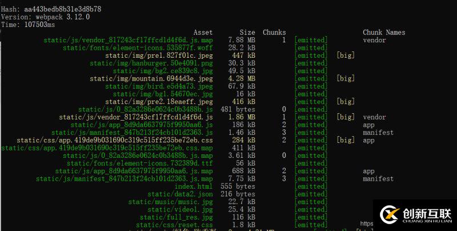Image resolution: width=457 pixels, height=231 pixels.
Task: Click the app_8d9da6637975f9950aa6.js asset name
Action: click(x=141, y=125)
